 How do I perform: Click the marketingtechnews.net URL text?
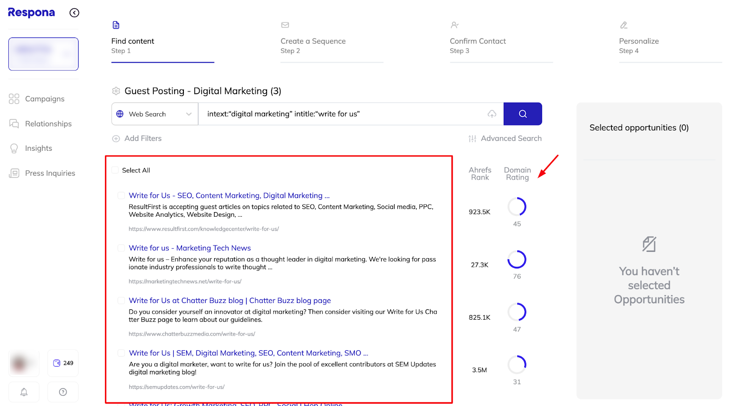185,281
